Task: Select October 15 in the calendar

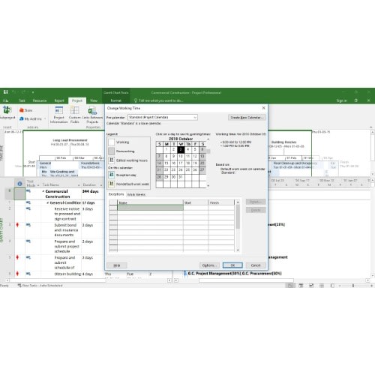Action: click(x=166, y=163)
